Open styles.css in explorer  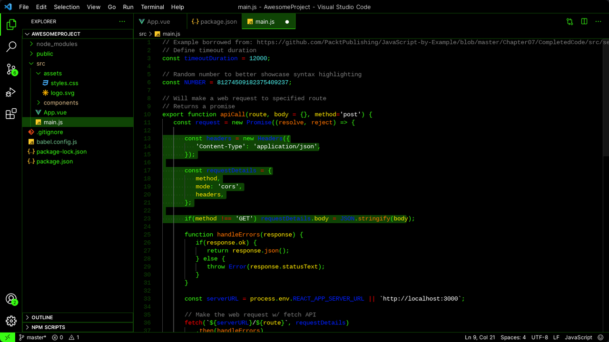click(x=78, y=83)
